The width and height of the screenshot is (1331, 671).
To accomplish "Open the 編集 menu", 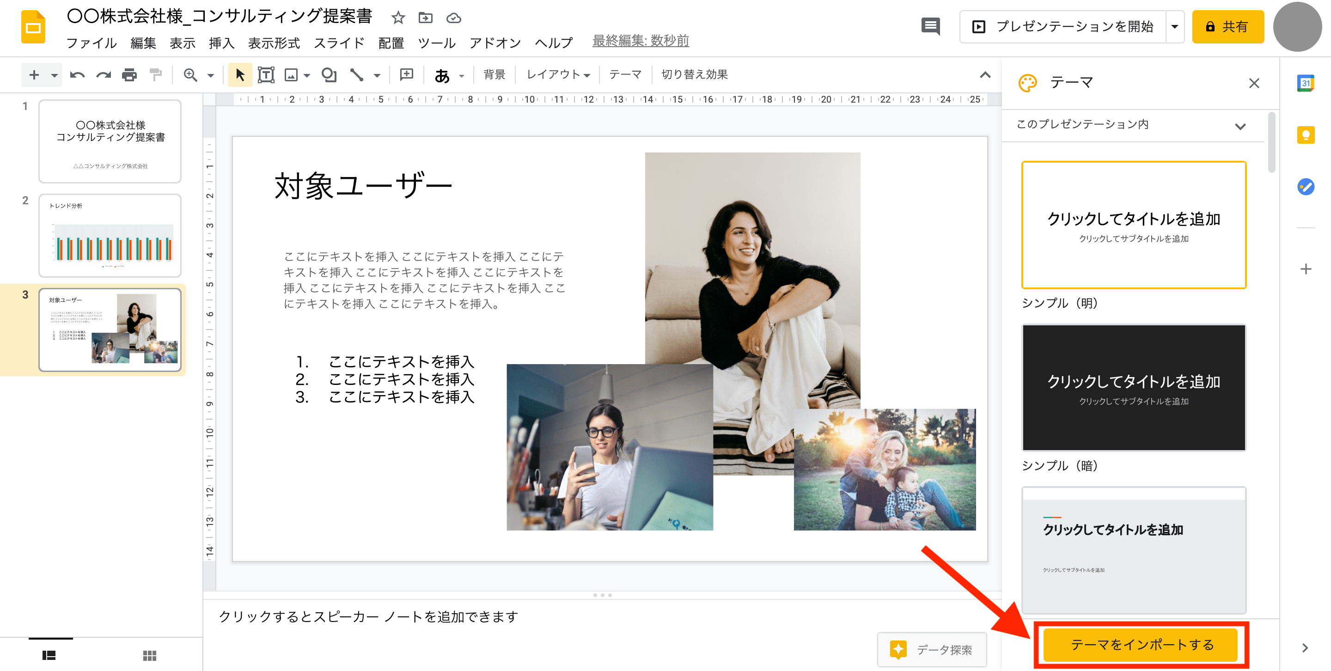I will click(144, 43).
